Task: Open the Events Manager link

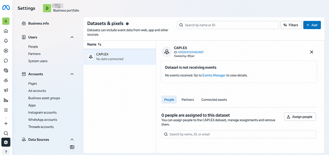Action: 214,76
